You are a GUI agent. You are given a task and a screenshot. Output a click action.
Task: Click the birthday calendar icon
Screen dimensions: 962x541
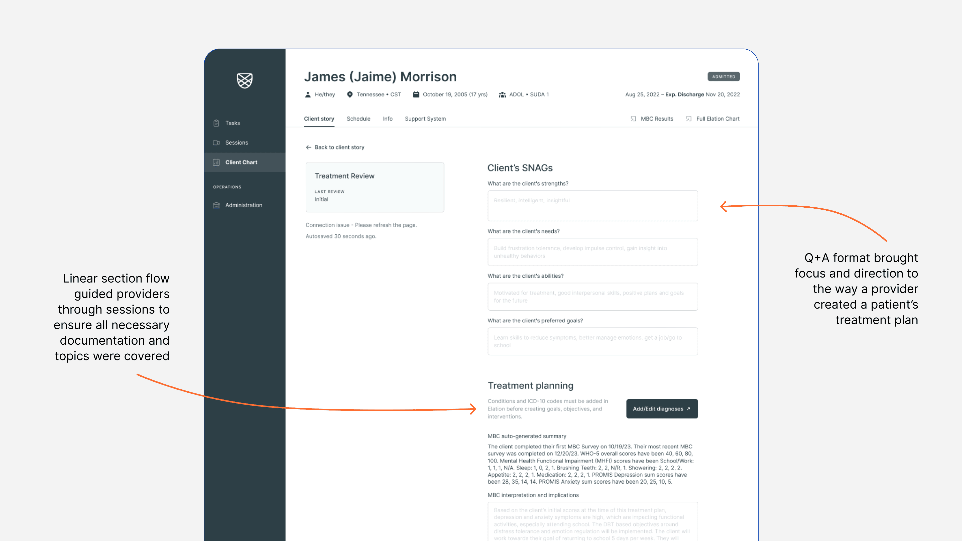pos(416,94)
